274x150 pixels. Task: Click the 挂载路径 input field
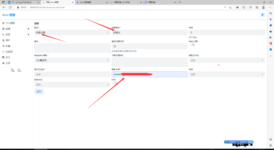pos(150,32)
